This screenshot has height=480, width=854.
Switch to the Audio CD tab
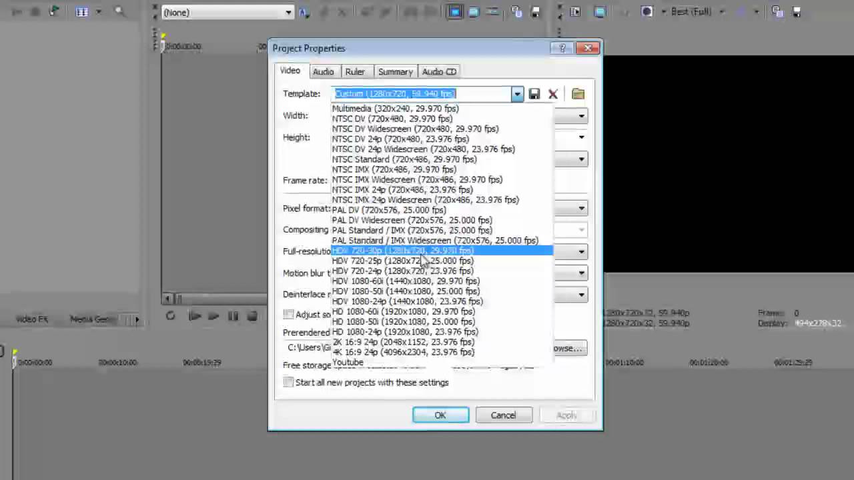click(439, 71)
